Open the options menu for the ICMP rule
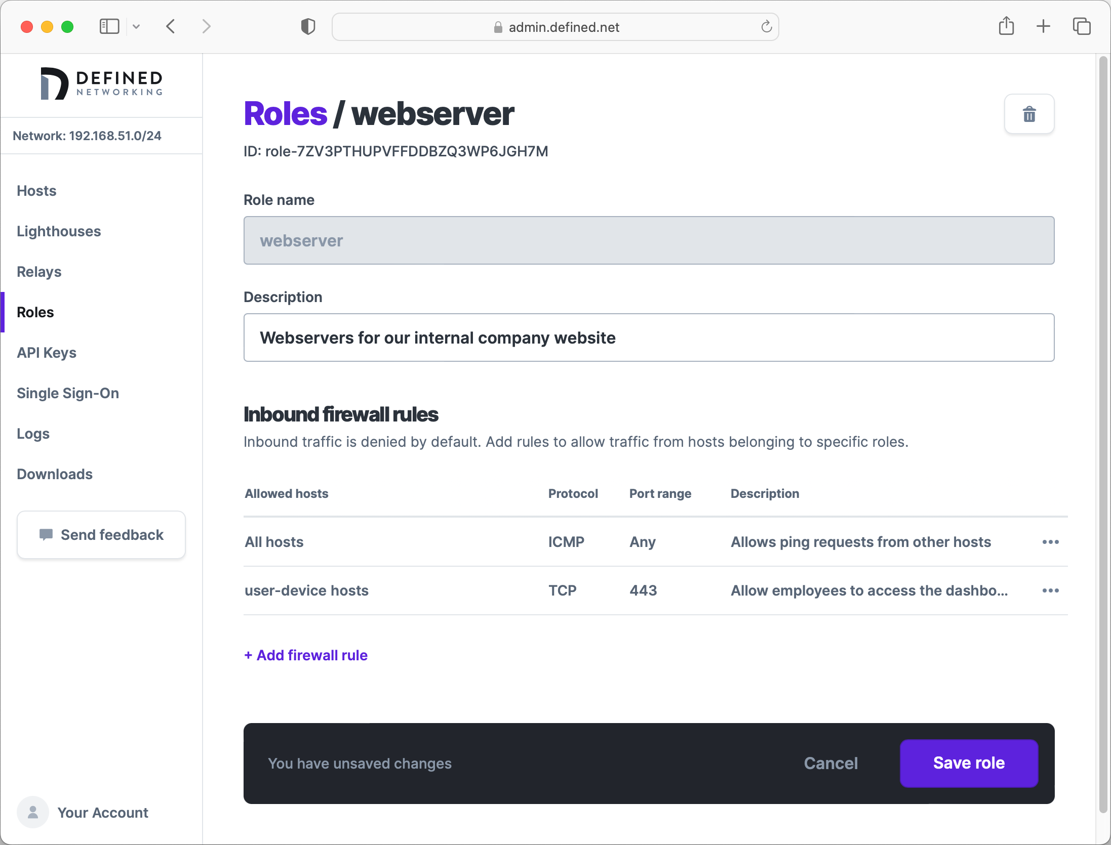Screen dimensions: 1111x845 [1051, 542]
